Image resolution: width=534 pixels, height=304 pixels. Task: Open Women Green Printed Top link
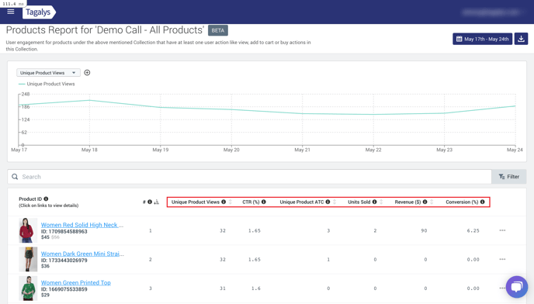tap(75, 282)
